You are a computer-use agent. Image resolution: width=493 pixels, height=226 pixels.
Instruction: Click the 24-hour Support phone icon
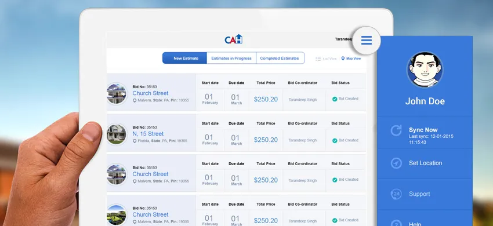396,194
